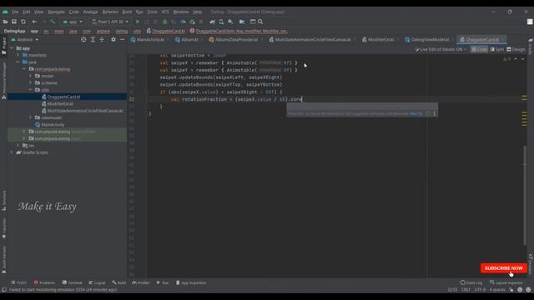The height and width of the screenshot is (300, 534).
Task: Open the Terminal tool window
Action: point(73,282)
